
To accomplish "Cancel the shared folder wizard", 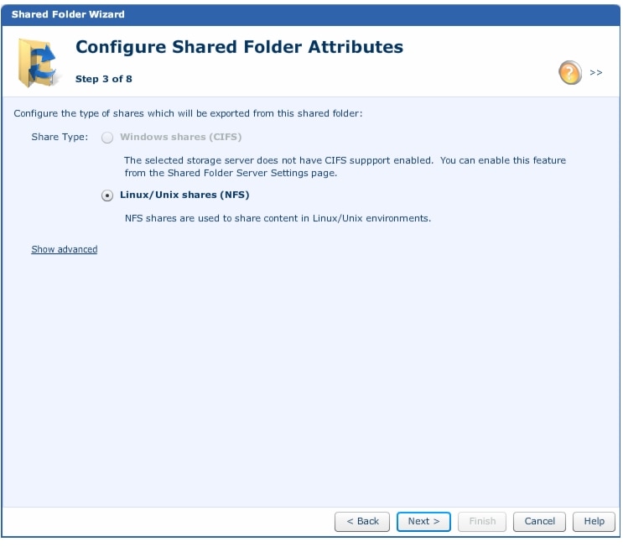I will tap(539, 522).
